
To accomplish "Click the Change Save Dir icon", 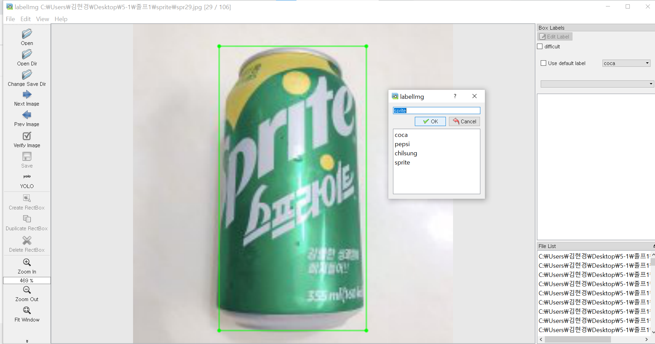I will pos(27,75).
